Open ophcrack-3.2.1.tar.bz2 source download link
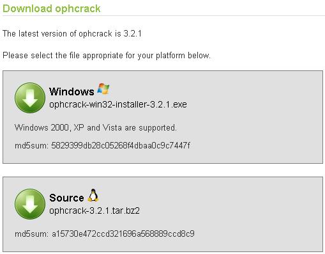Screen dimensions: 325x254 94,210
